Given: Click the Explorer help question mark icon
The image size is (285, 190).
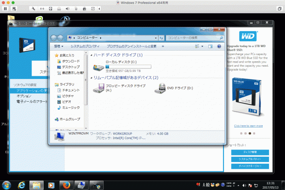Looking at the screenshot, I should tap(219, 46).
